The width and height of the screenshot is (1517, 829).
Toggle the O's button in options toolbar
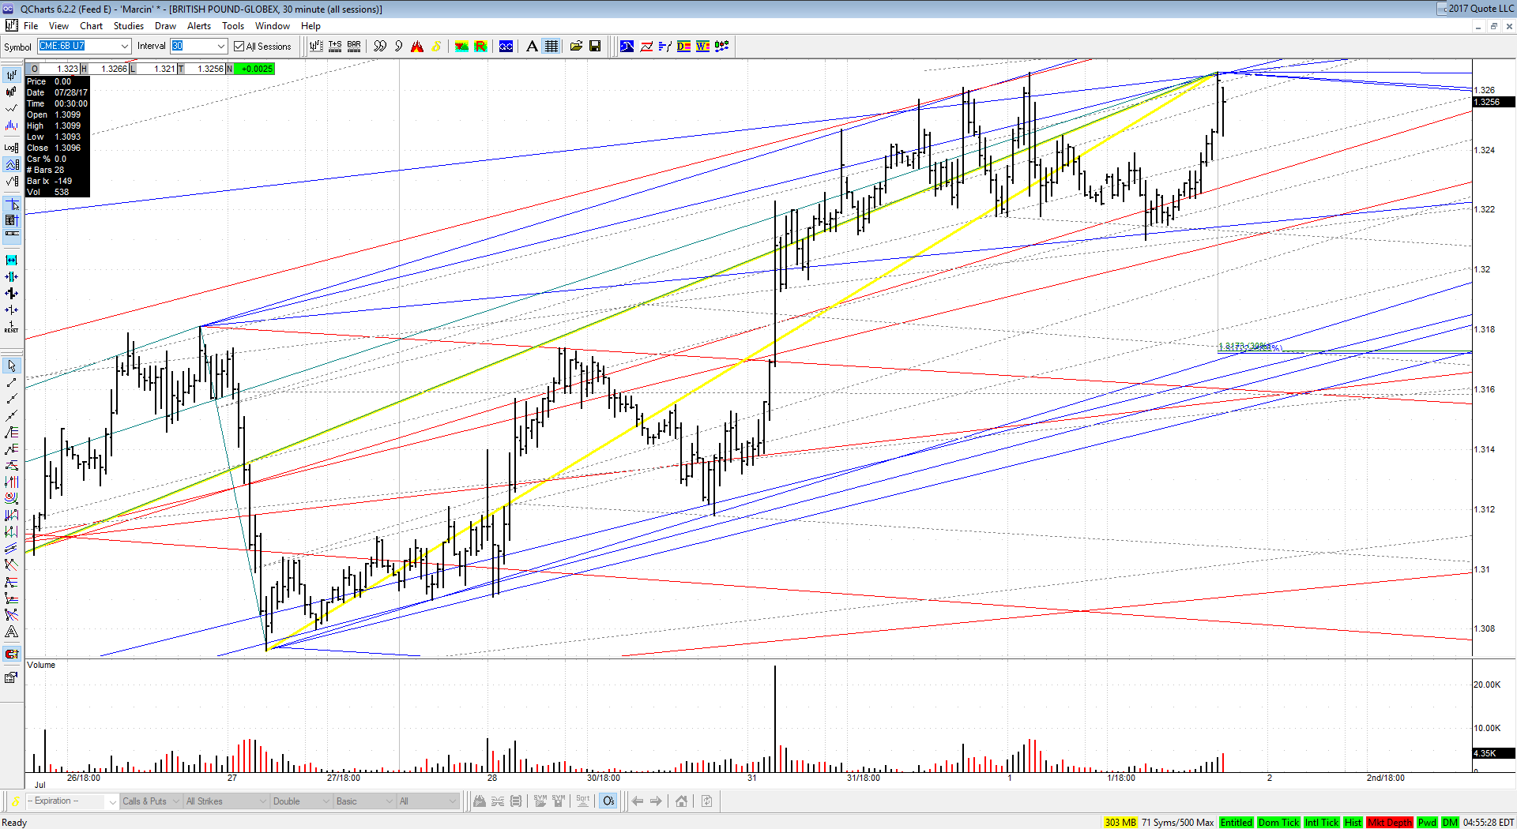point(608,801)
